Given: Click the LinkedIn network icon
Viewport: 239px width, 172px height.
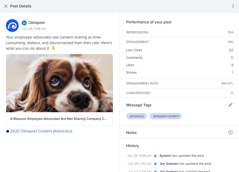Looking at the screenshot, I should 24,23.
